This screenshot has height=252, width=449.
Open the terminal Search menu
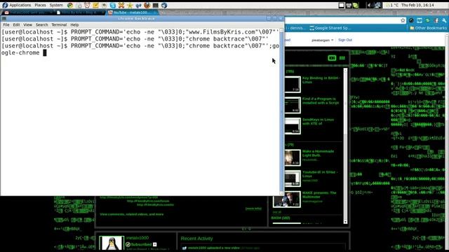click(x=42, y=25)
